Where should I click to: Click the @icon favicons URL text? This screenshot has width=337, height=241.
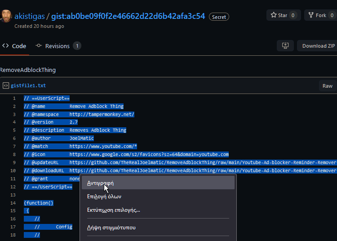click(x=149, y=154)
